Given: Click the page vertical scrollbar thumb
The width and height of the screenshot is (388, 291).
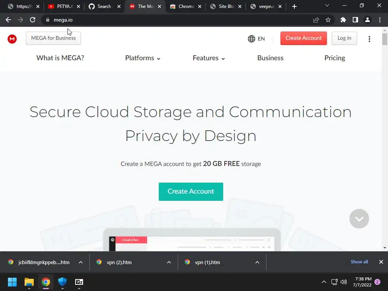Looking at the screenshot, I should [385, 39].
